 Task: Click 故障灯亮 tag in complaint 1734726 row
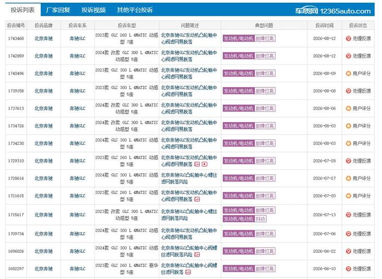[x=265, y=126]
